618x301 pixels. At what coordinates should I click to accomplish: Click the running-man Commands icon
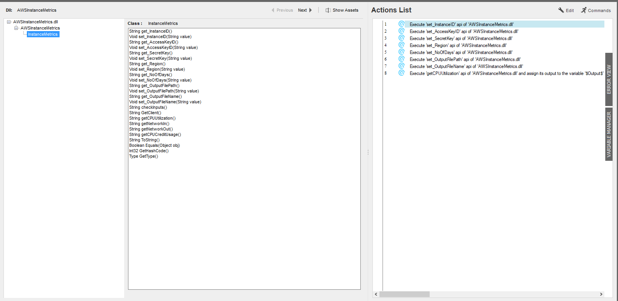pyautogui.click(x=584, y=10)
